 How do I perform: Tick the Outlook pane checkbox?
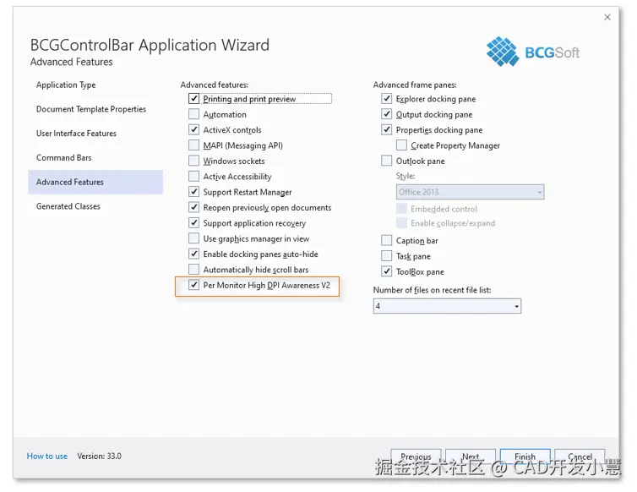386,161
